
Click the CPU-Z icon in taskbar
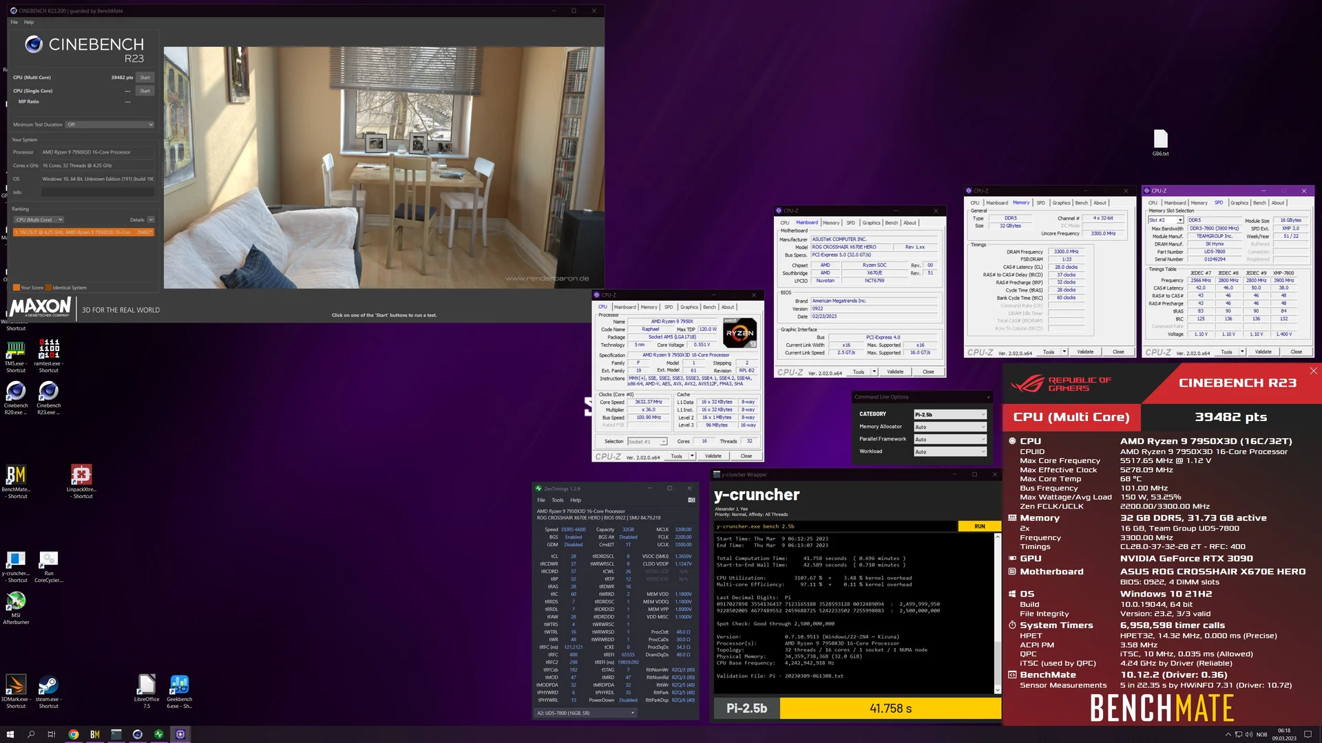click(180, 734)
